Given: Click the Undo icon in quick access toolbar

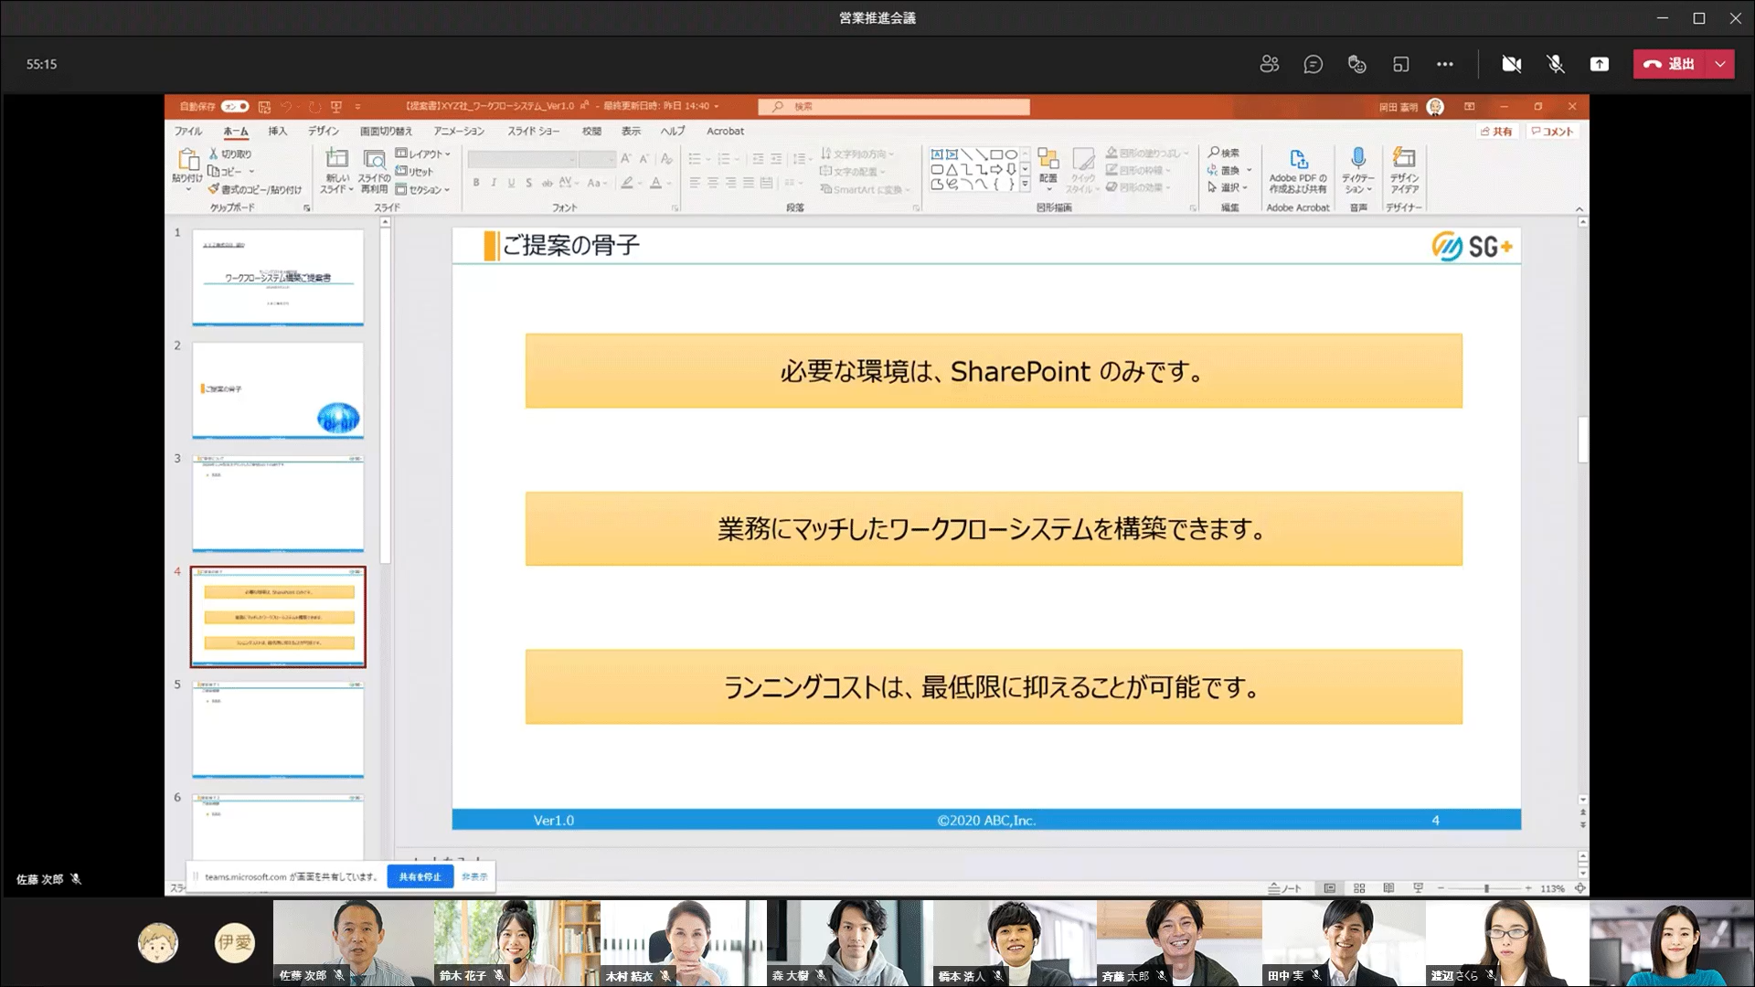Looking at the screenshot, I should tap(287, 106).
